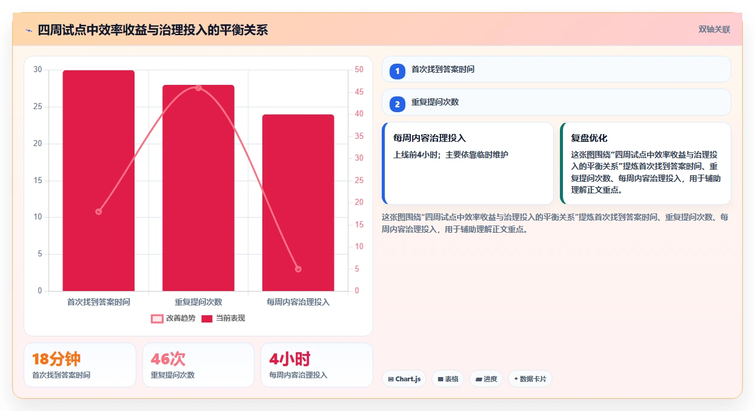This screenshot has height=411, width=755.
Task: Click the page title 四周试点中效率收益与治理投入的平衡关系
Action: 153,30
